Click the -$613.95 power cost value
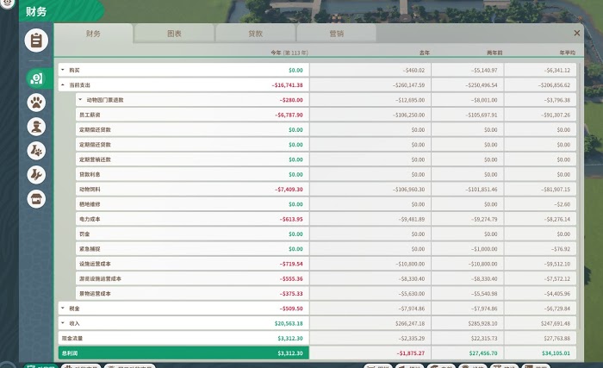The width and height of the screenshot is (603, 368). click(x=291, y=219)
